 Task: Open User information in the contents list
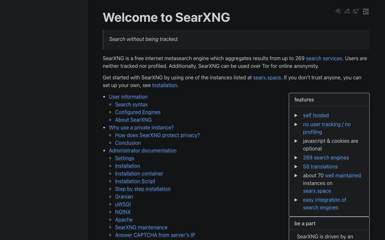coord(128,97)
